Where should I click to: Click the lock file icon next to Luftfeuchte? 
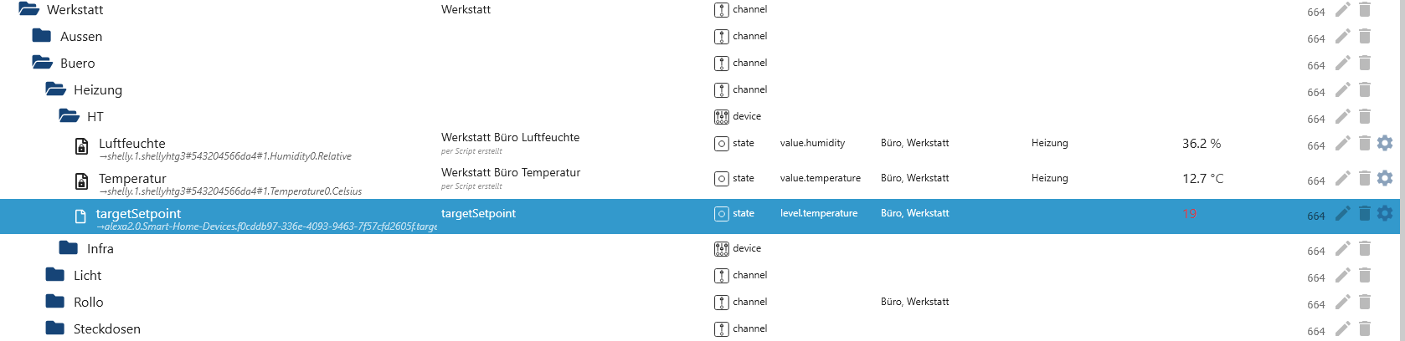[81, 147]
